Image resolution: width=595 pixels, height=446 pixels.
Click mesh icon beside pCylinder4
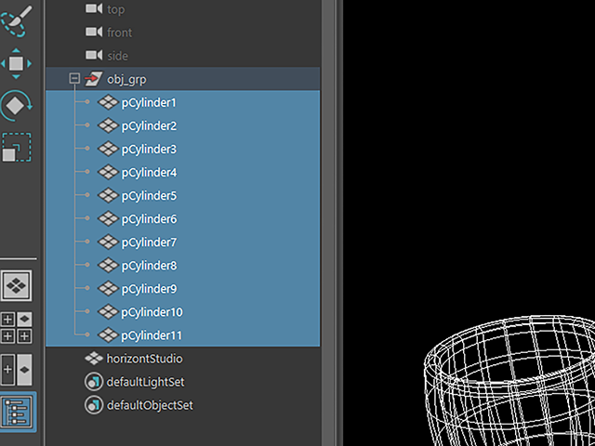click(108, 172)
